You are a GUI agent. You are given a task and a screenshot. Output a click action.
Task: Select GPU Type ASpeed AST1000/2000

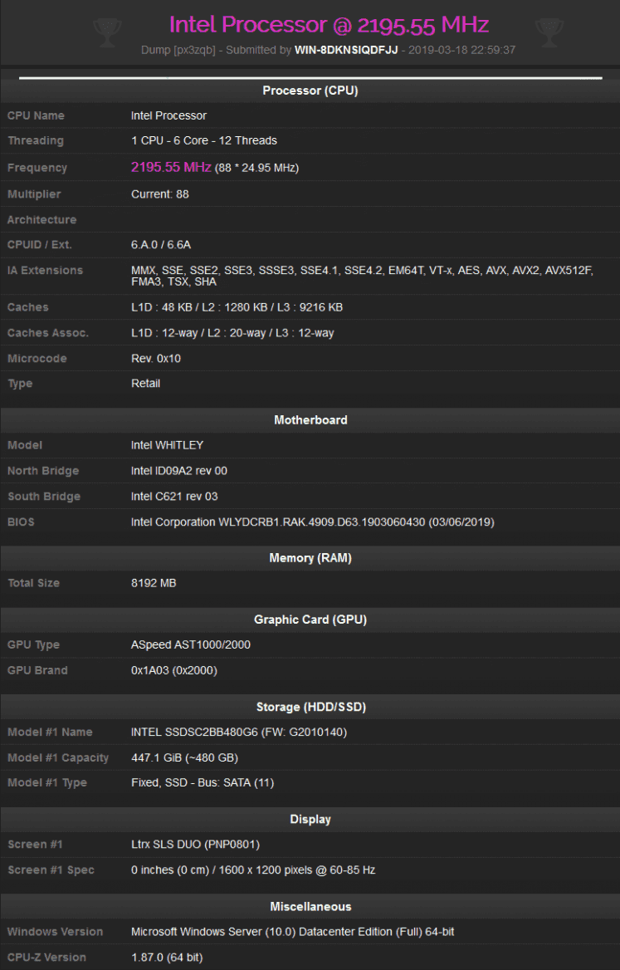pyautogui.click(x=191, y=644)
